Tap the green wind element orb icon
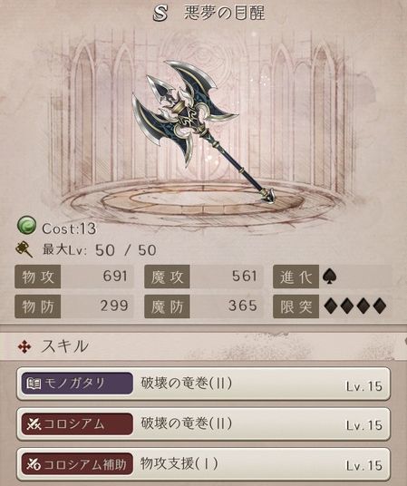Viewport: 407px width, 486px height. point(26,226)
